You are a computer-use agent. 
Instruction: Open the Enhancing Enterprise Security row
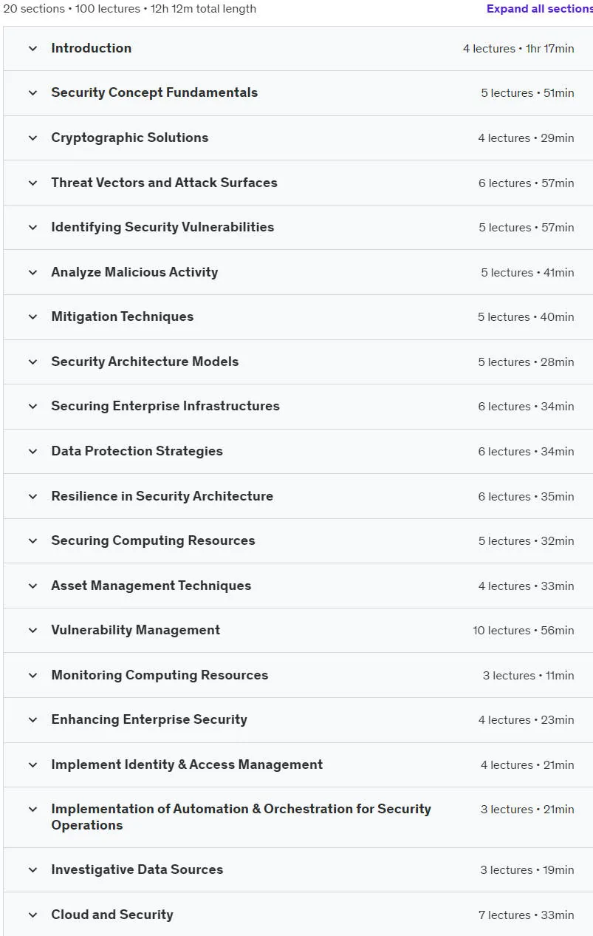[x=298, y=720]
